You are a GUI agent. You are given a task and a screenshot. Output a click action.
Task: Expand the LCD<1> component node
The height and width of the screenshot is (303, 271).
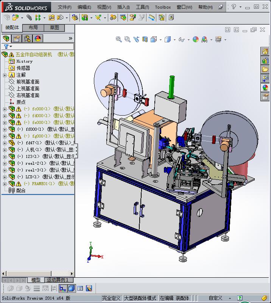[5, 177]
